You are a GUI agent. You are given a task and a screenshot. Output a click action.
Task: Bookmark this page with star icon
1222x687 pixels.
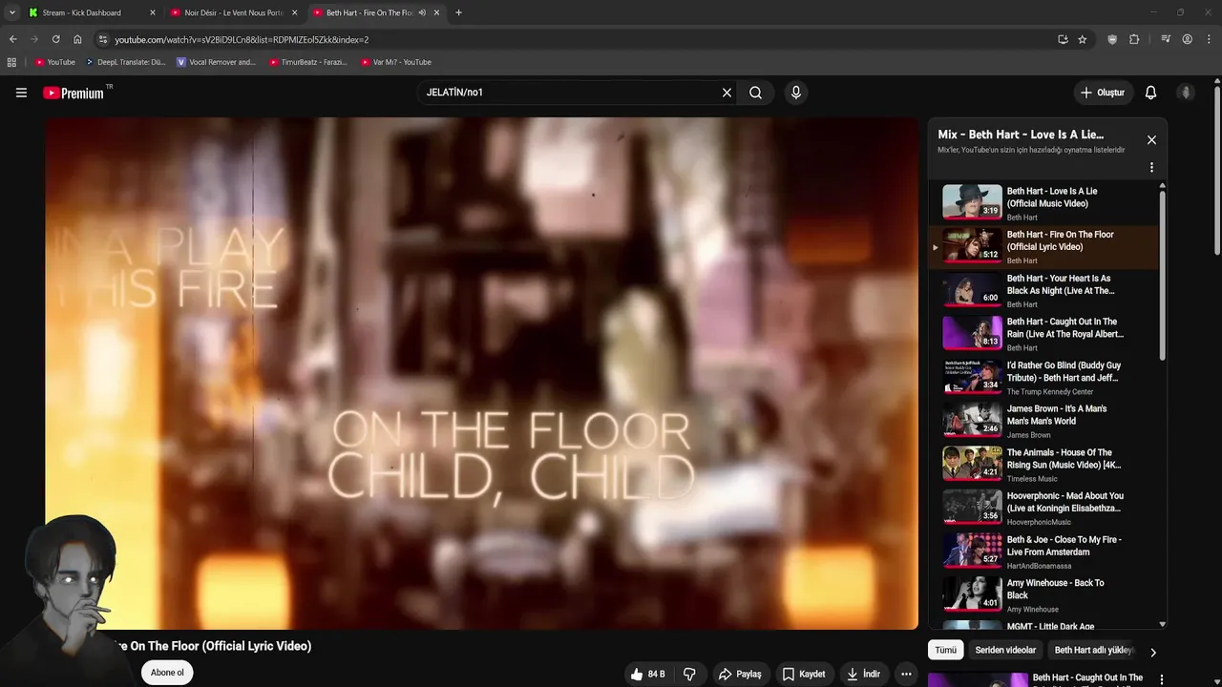point(1082,39)
